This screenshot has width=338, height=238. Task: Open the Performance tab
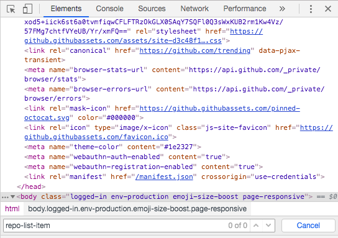245,9
